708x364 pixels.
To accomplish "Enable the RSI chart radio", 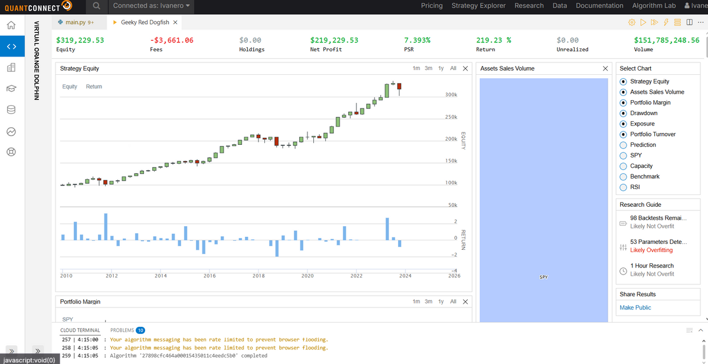I will [x=624, y=188].
